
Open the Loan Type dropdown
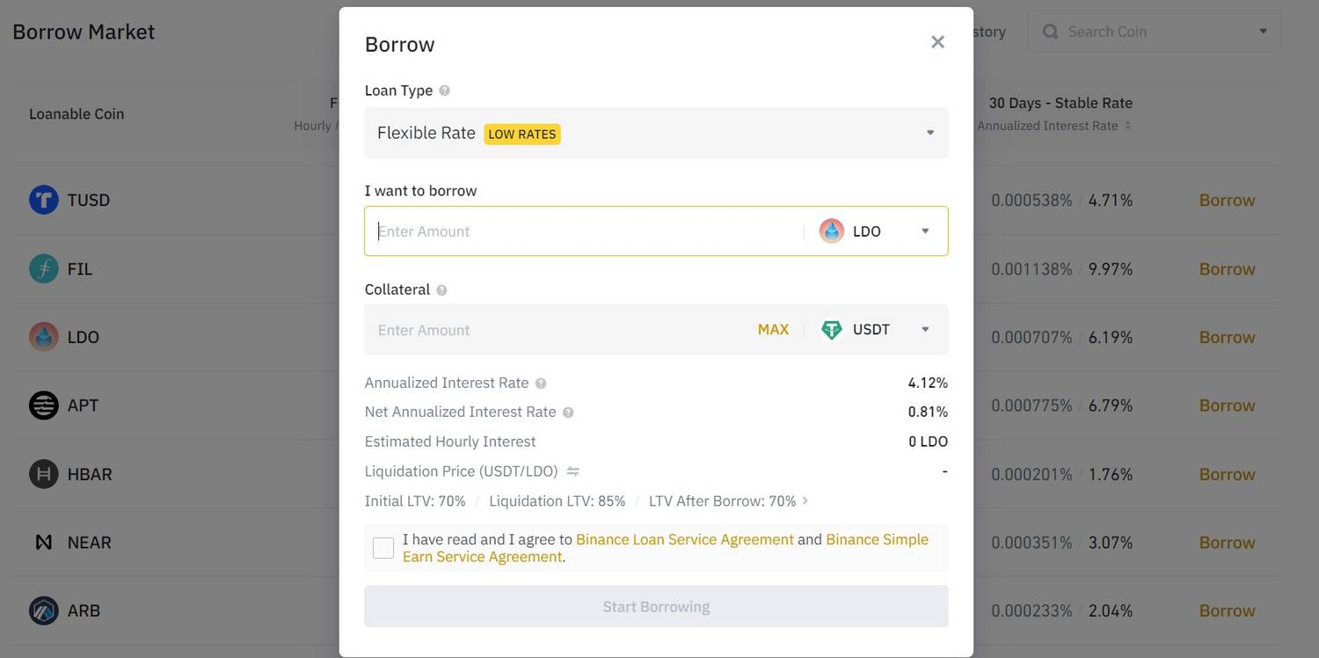point(656,133)
